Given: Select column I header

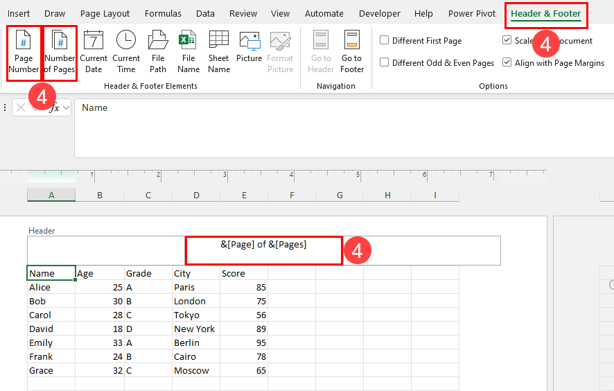Looking at the screenshot, I should click(435, 195).
